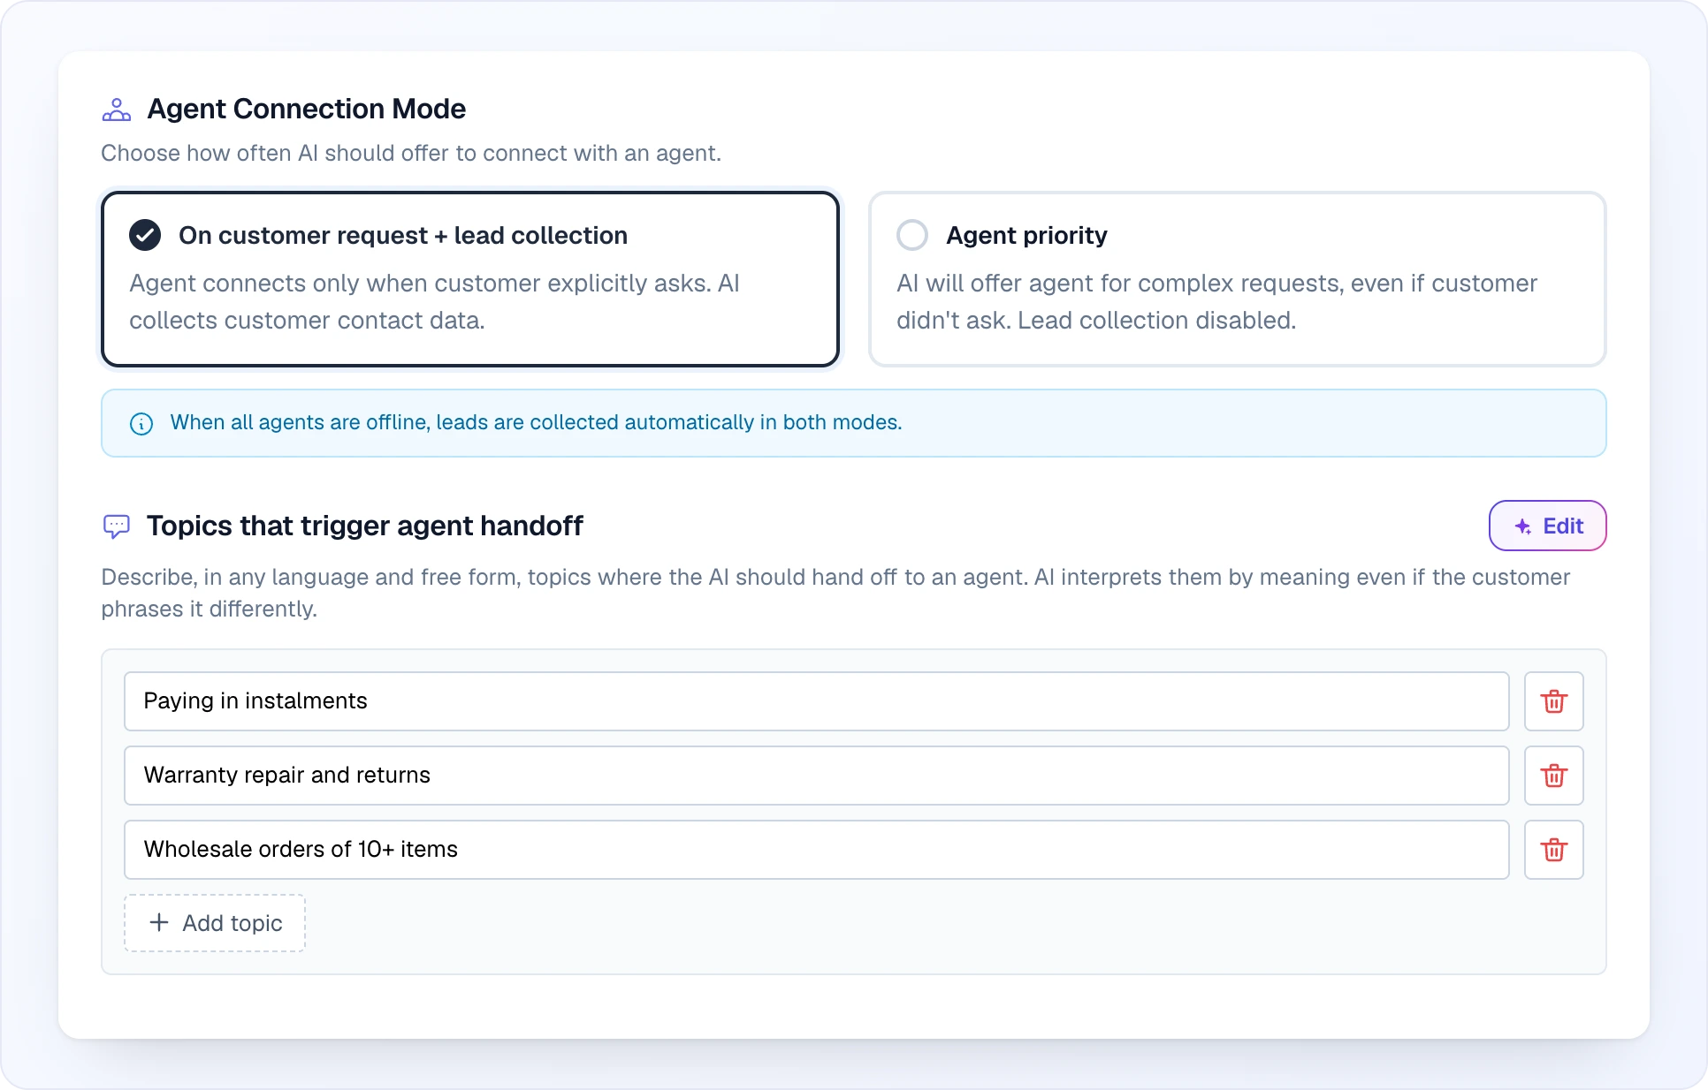Click the offline agents leads notice text
Image resolution: width=1708 pixels, height=1090 pixels.
536,422
